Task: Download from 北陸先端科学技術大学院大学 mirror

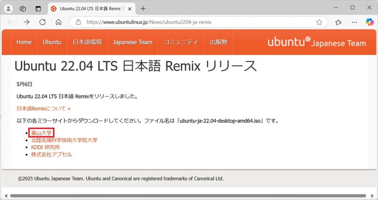Action: 64,140
